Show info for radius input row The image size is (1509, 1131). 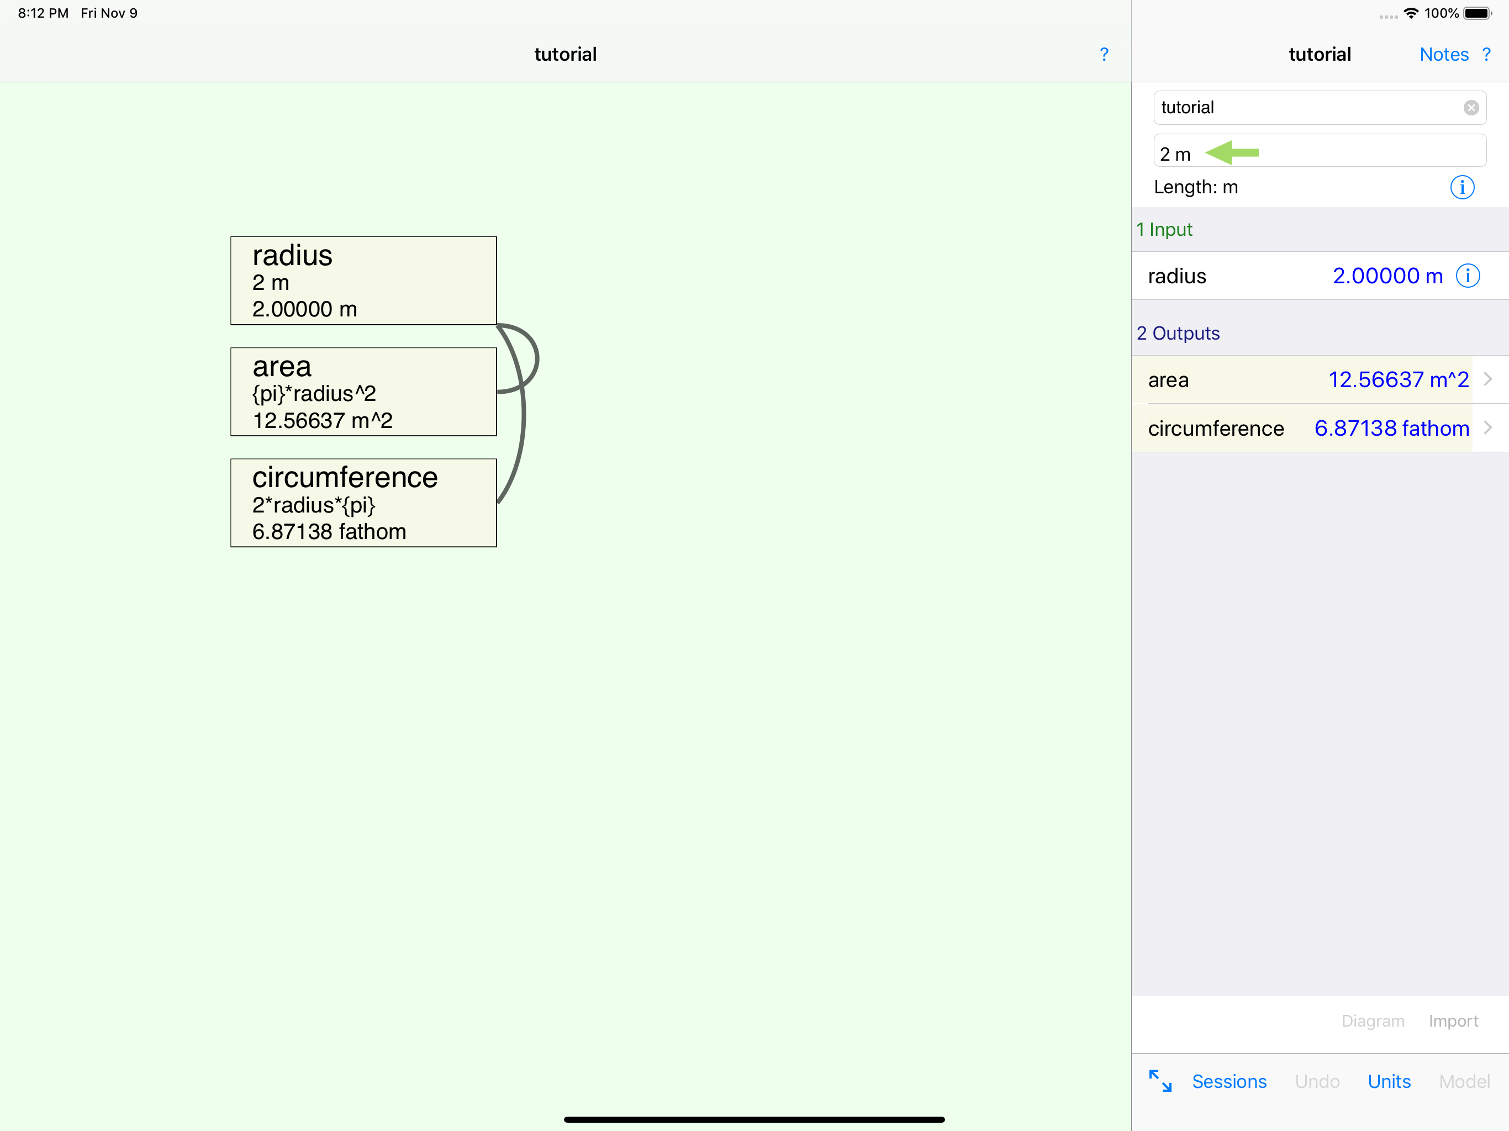point(1468,276)
